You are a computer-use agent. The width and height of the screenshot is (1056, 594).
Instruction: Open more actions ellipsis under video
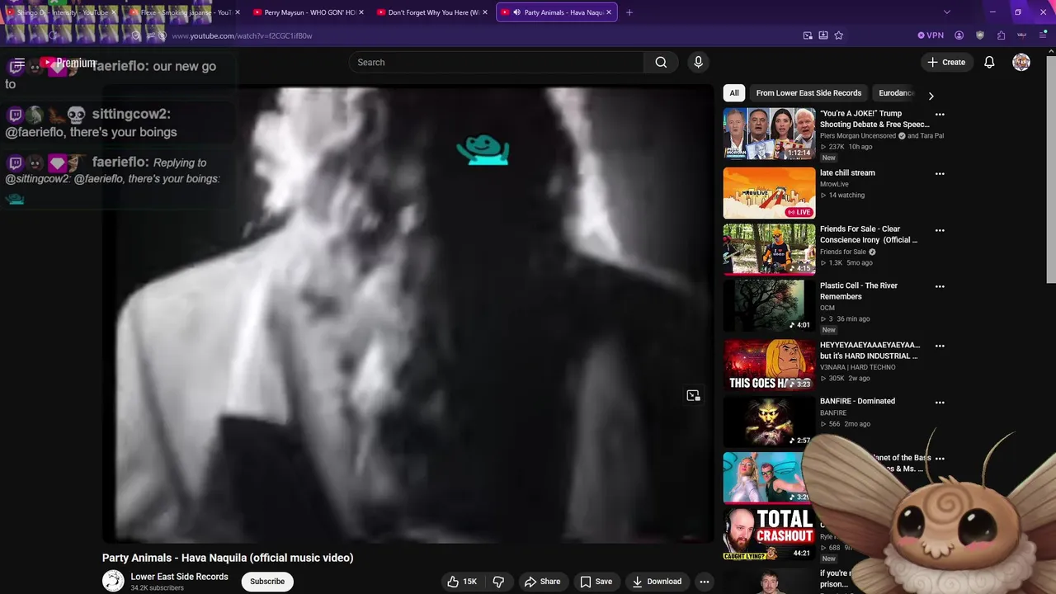click(704, 582)
